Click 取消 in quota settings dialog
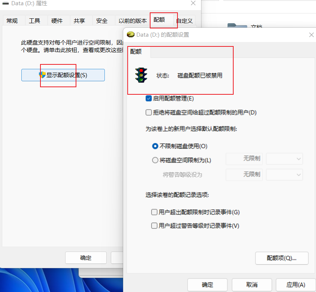Viewport: 316px width, 292px height. click(252, 285)
